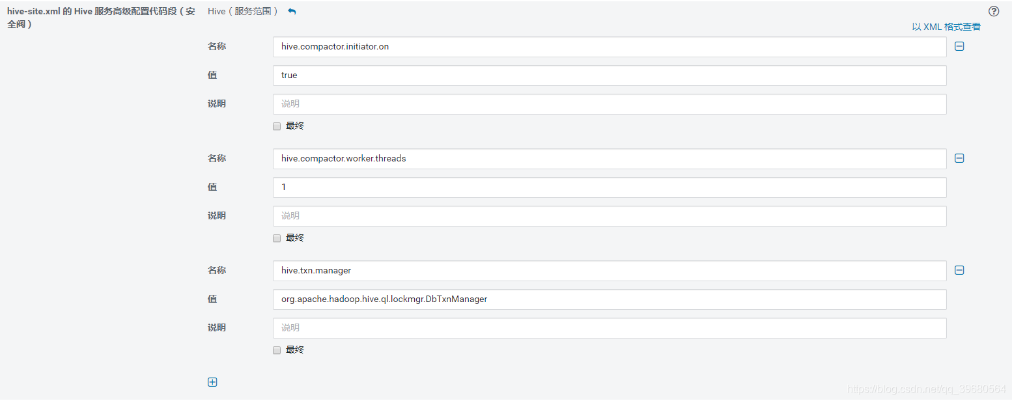Check 最终 for hive.compactor.initiator.on
The height and width of the screenshot is (401, 1012).
pyautogui.click(x=277, y=126)
